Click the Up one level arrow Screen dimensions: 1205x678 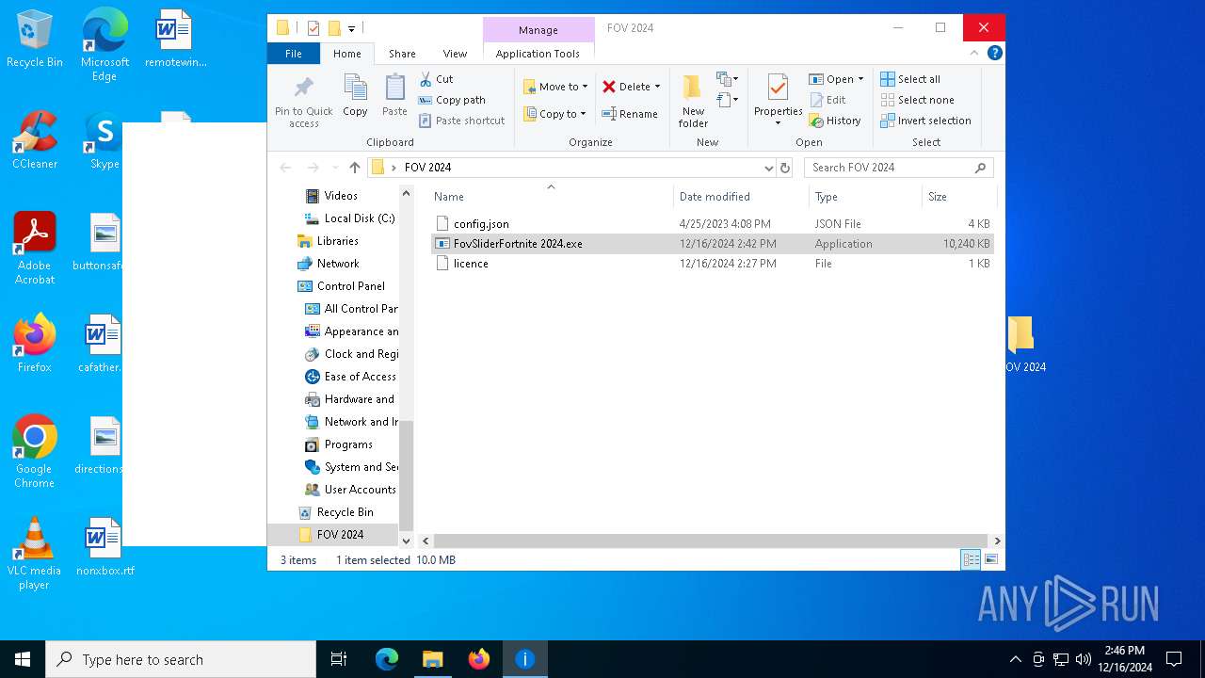pos(355,168)
